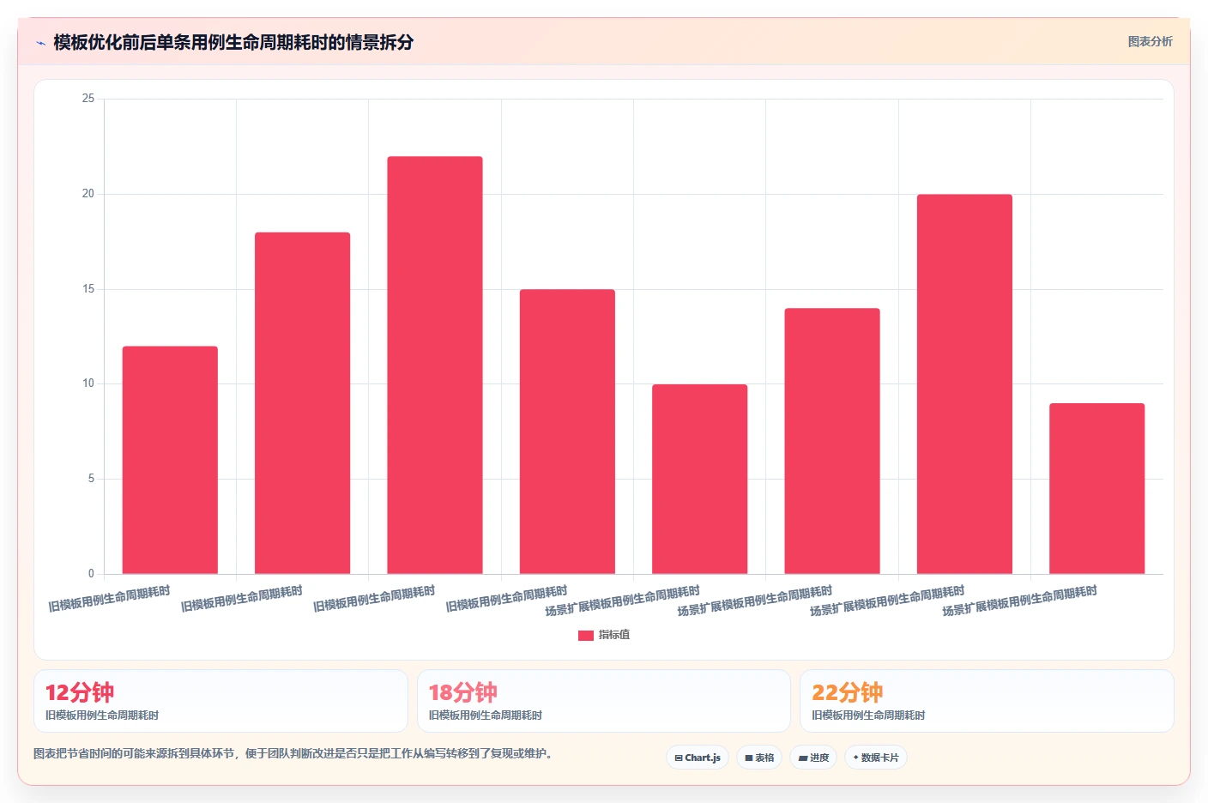Screen dimensions: 1208x803
Task: Click the y-axis tick label 25
Action: coord(88,99)
